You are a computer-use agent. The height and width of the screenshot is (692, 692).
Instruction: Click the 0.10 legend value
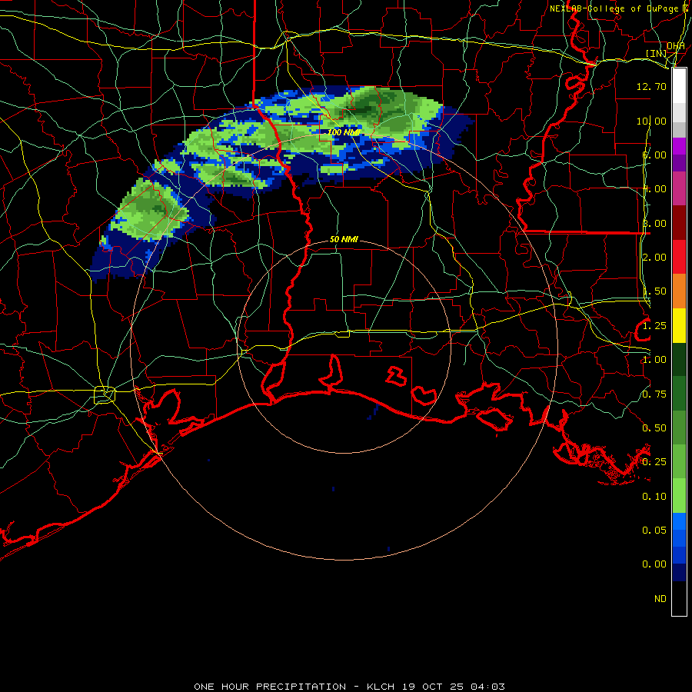coord(654,497)
